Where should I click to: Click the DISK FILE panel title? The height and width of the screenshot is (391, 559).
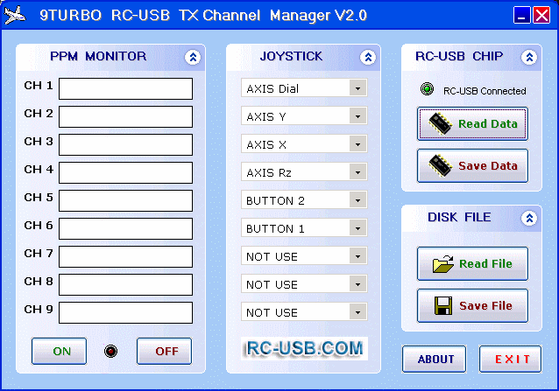point(459,217)
